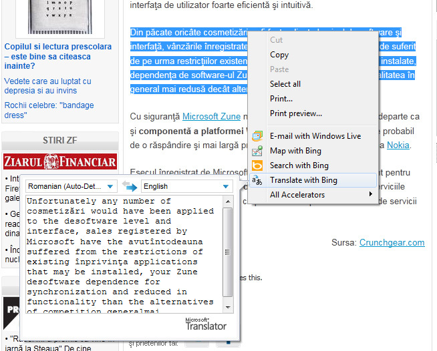Click scroll up arrow in translation box

pyautogui.click(x=228, y=202)
